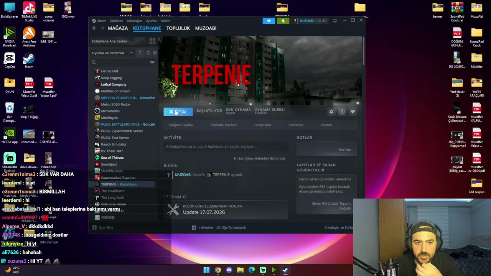
Task: Click Ekran Görüntüsü Tuşumu Değiştir link
Action: (x=332, y=206)
